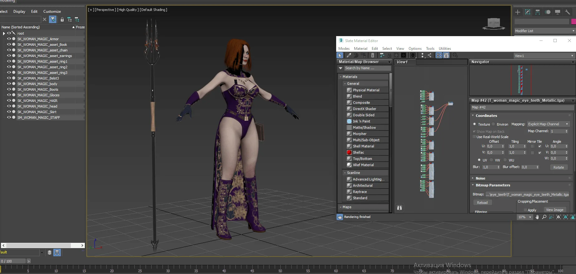Select the Ink 'n Paint material icon
Viewport: 576px width, 274px height.
coord(349,121)
